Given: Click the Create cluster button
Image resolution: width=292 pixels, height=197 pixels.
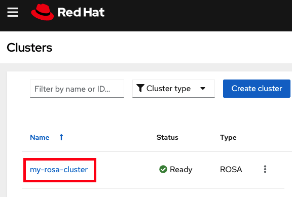Looking at the screenshot, I should tap(257, 89).
